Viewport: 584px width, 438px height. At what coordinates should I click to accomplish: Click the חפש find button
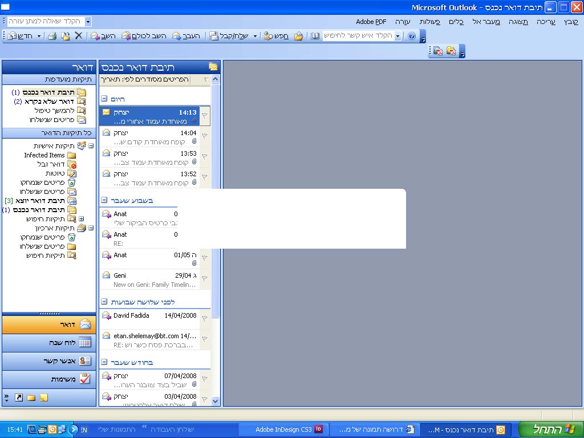pos(276,36)
